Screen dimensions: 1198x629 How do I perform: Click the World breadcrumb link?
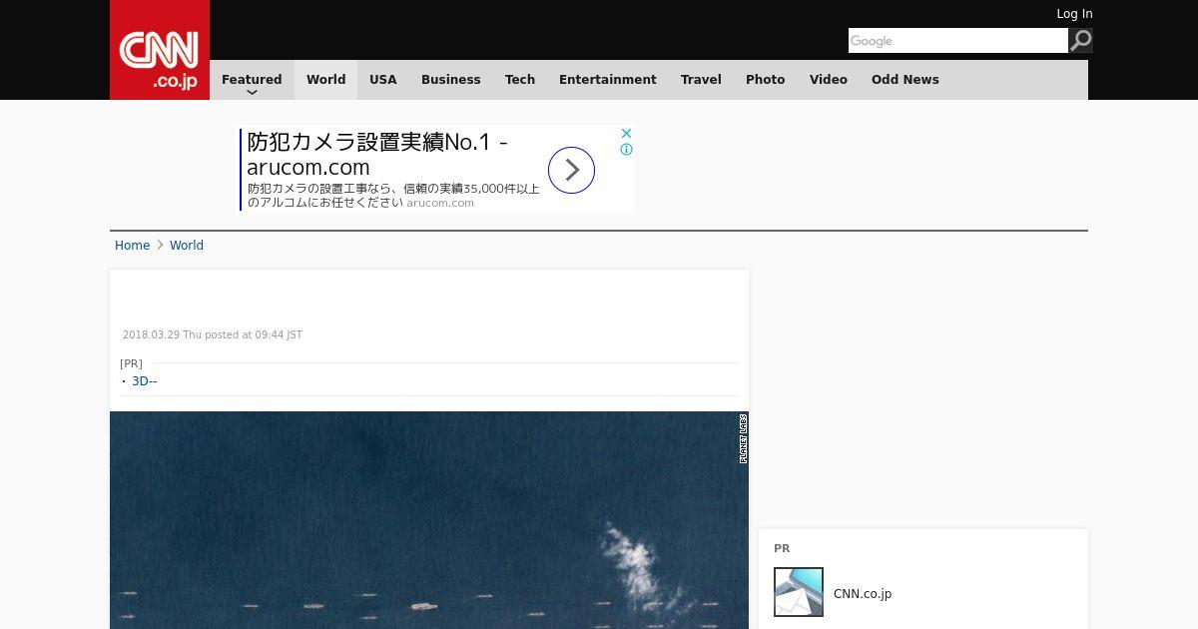pyautogui.click(x=187, y=246)
